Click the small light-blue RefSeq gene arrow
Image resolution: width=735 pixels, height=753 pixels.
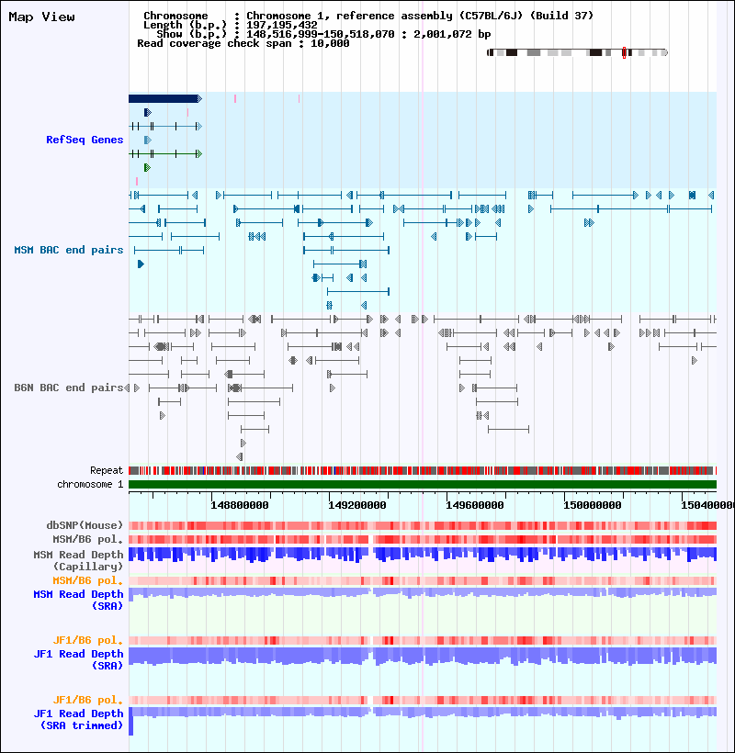(148, 140)
